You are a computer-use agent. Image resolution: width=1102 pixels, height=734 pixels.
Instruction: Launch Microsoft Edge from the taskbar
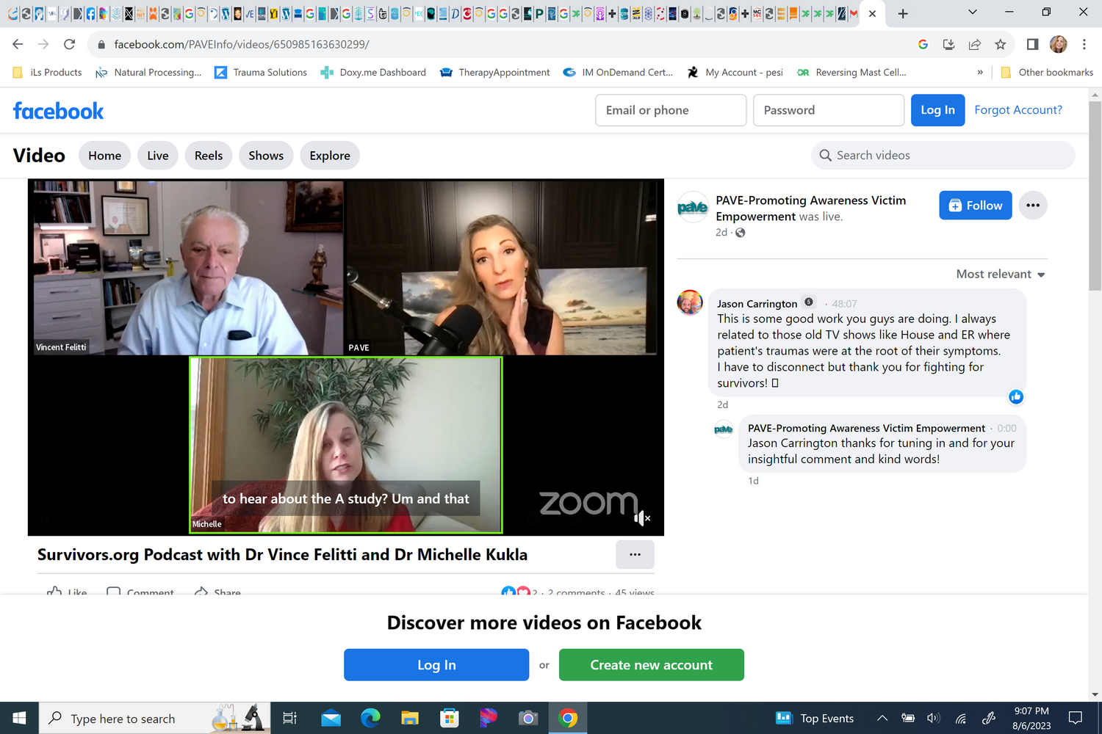coord(370,718)
